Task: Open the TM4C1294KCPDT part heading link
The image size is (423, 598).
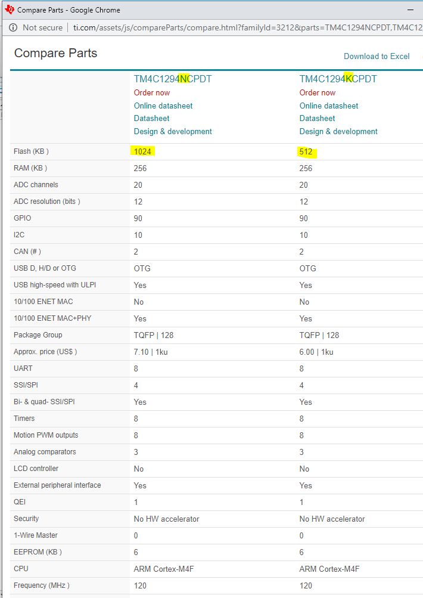Action: click(x=338, y=79)
